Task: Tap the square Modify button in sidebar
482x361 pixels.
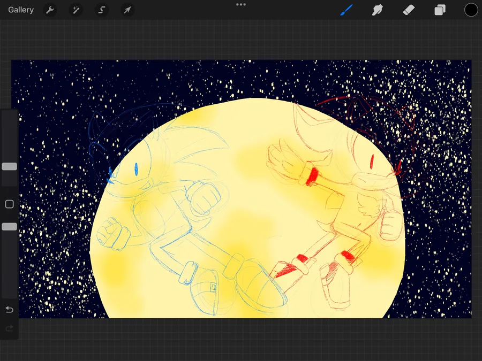Action: [x=9, y=204]
